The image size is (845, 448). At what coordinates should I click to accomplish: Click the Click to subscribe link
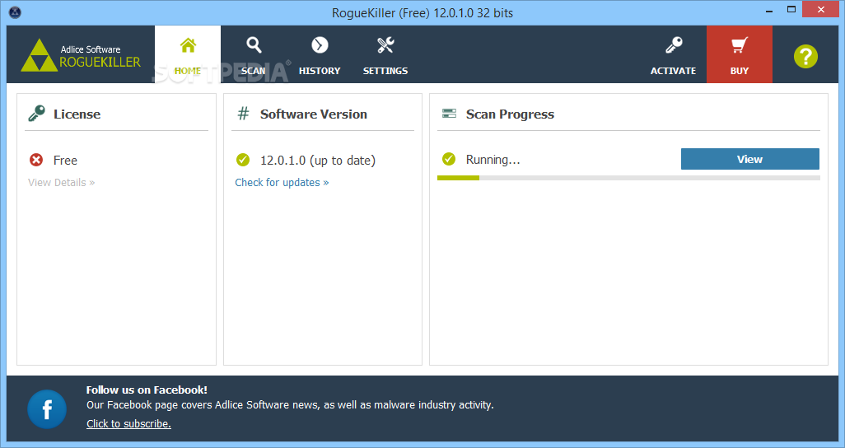[128, 424]
